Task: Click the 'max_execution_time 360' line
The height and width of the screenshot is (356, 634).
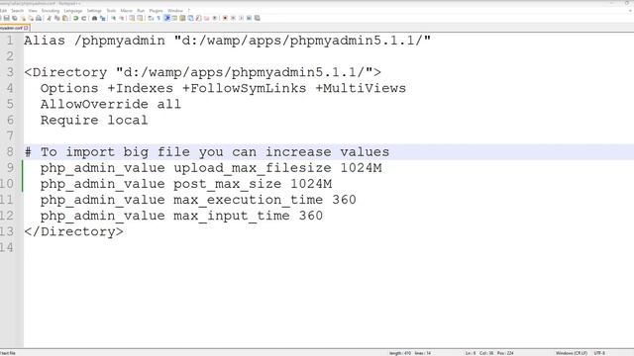Action: pos(198,200)
